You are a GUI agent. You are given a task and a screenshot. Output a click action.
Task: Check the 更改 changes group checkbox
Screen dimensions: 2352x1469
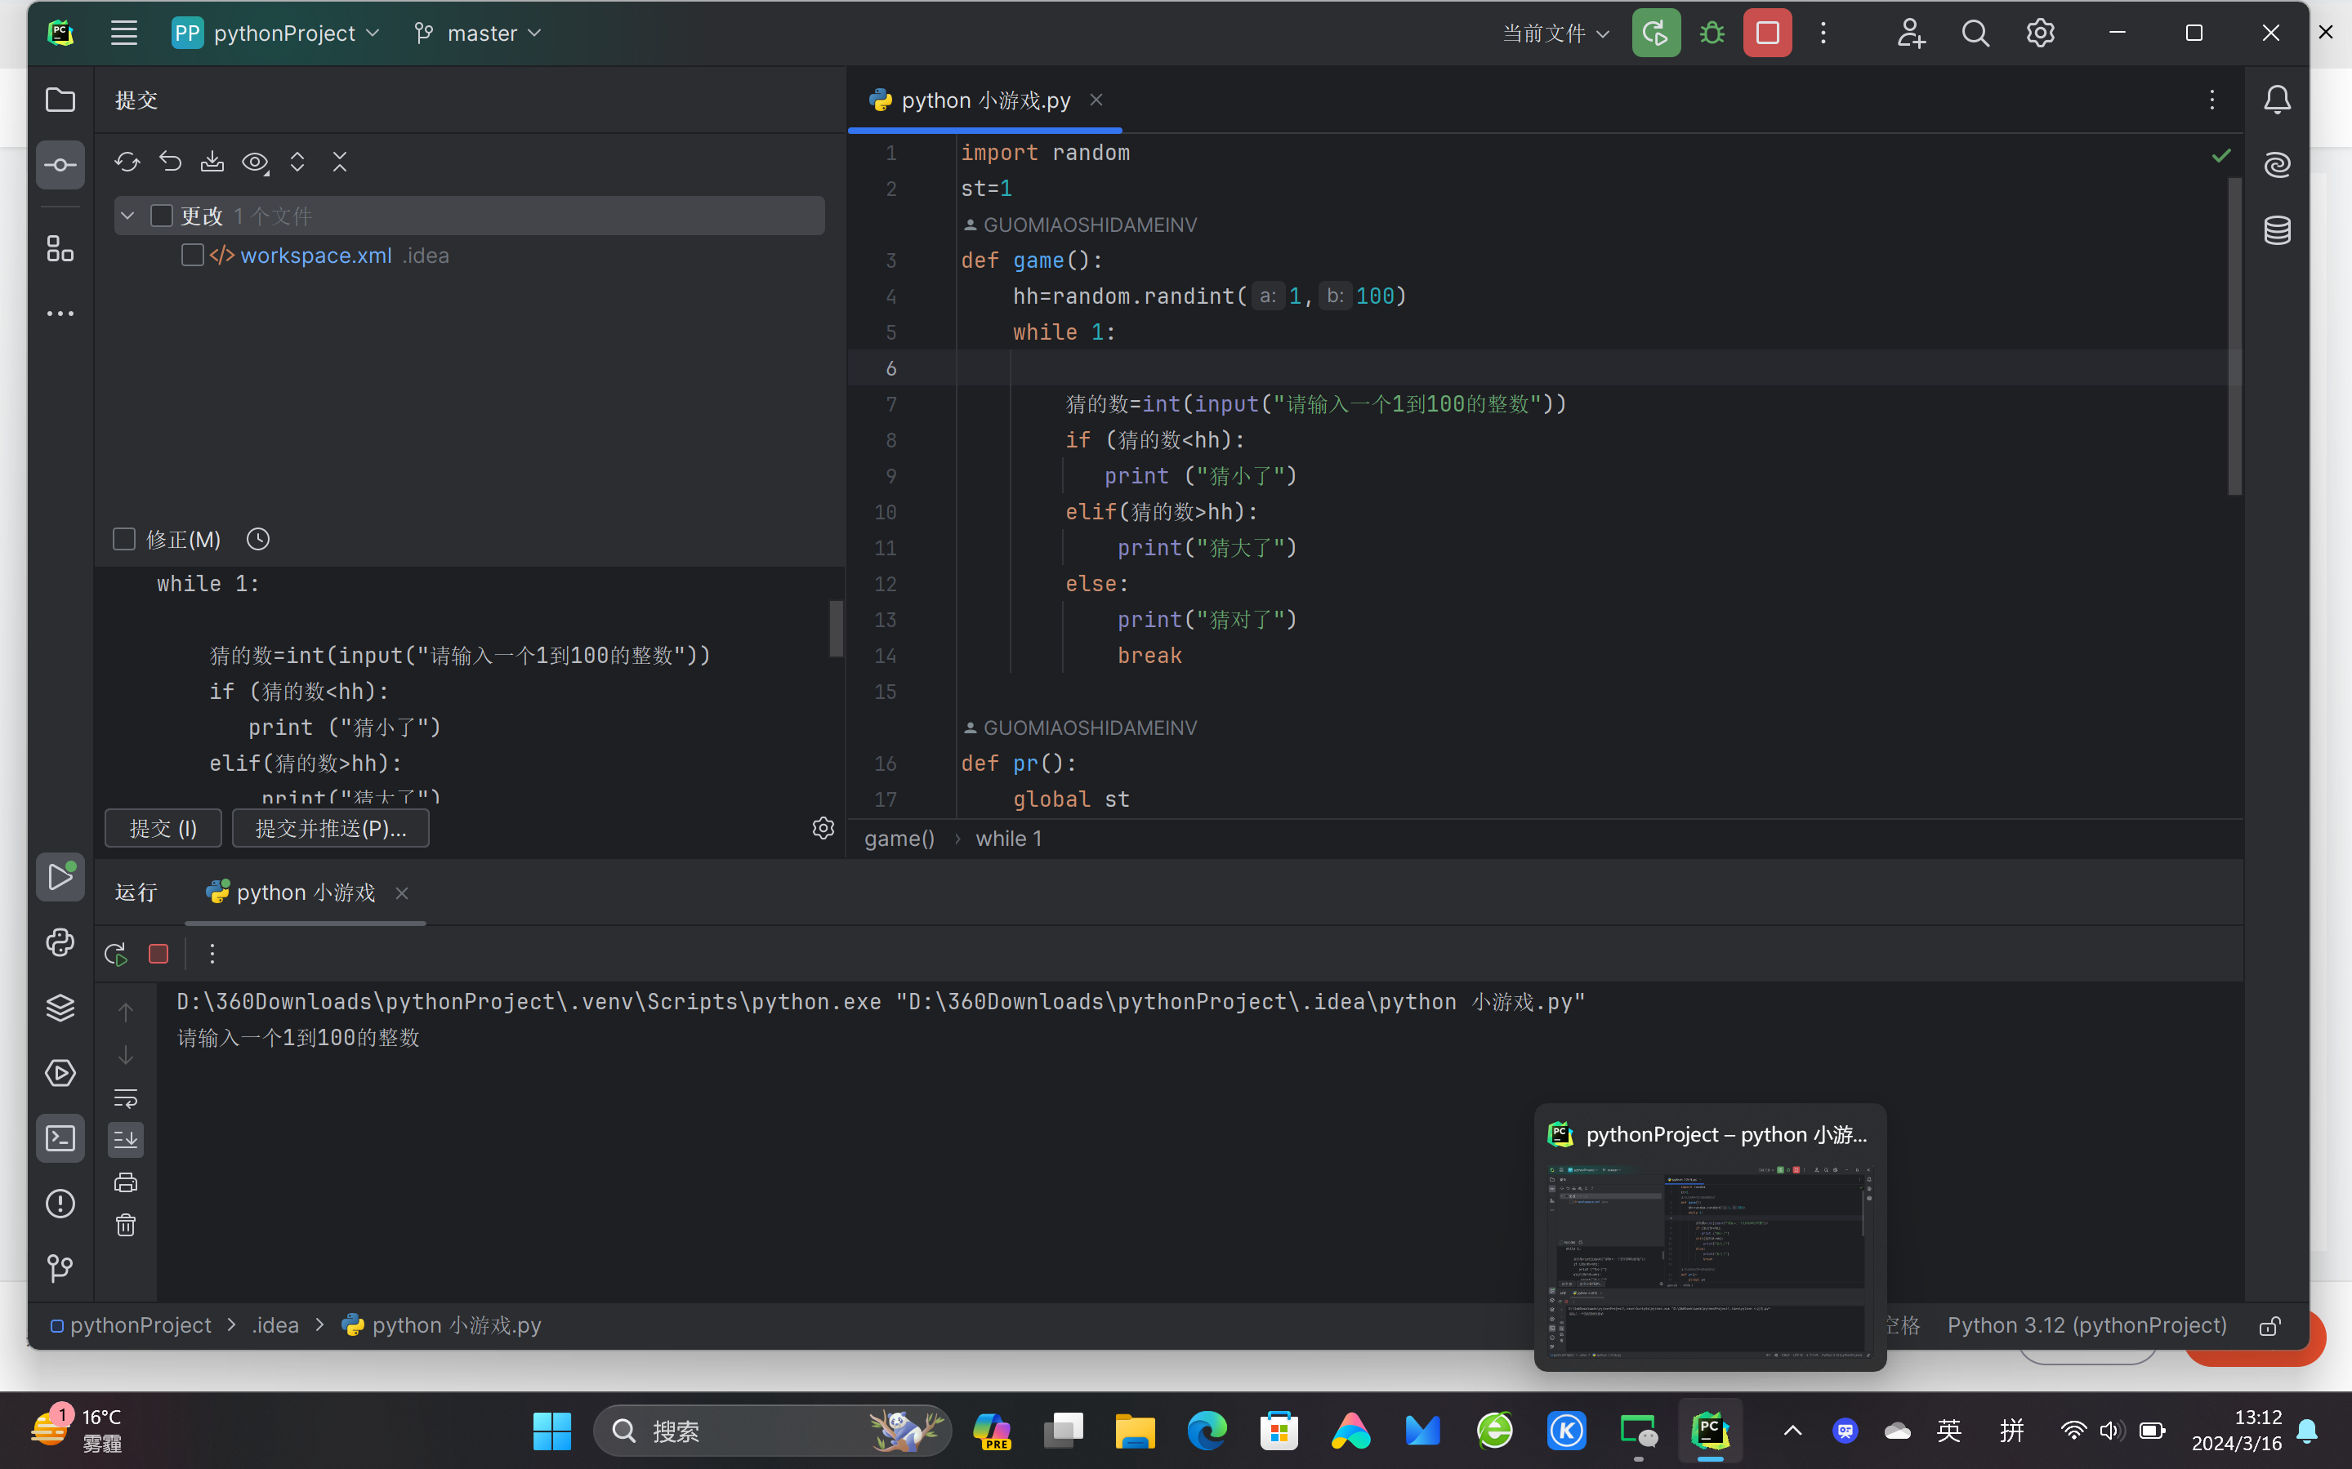point(163,216)
